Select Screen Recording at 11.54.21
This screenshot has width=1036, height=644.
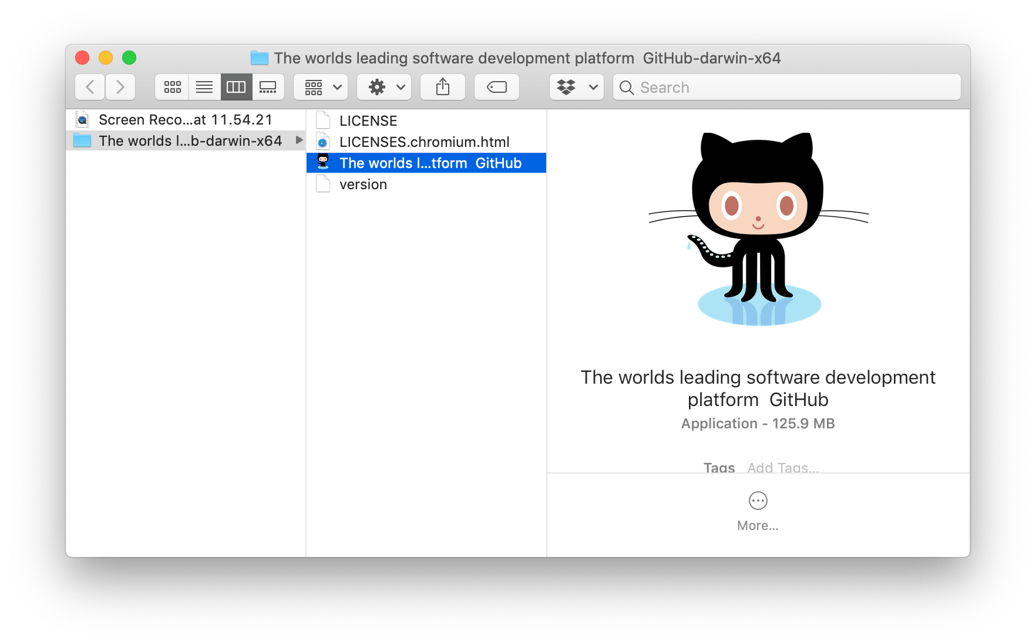coord(185,119)
